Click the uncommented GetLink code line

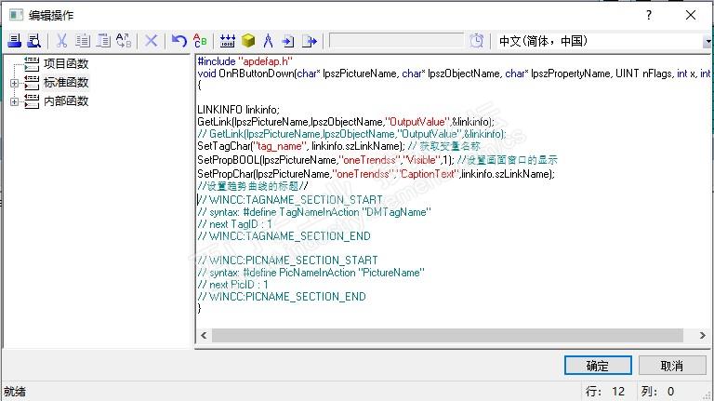346,122
